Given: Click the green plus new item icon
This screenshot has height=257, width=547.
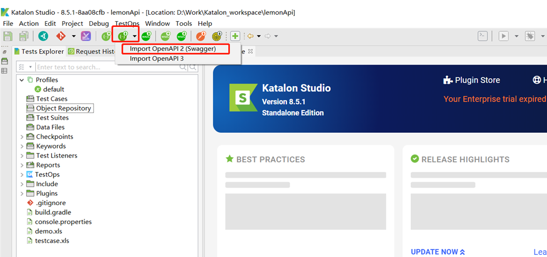Looking at the screenshot, I should [x=235, y=36].
